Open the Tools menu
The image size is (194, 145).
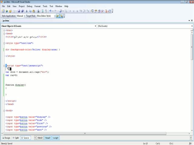tap(45, 6)
